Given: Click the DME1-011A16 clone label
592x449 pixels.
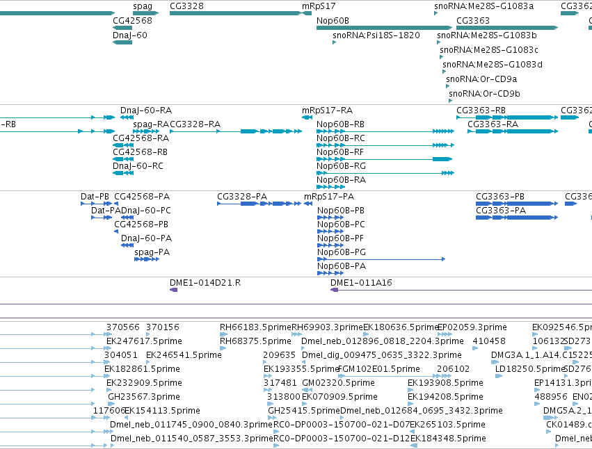Looking at the screenshot, I should pos(361,283).
